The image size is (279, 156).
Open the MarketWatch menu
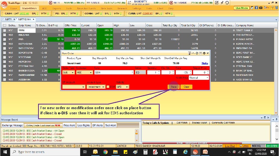(30, 8)
